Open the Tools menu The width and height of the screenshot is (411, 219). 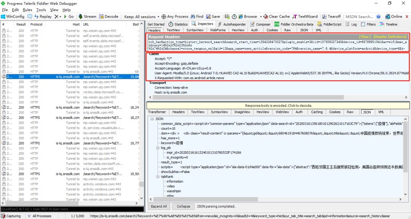coord(41,10)
